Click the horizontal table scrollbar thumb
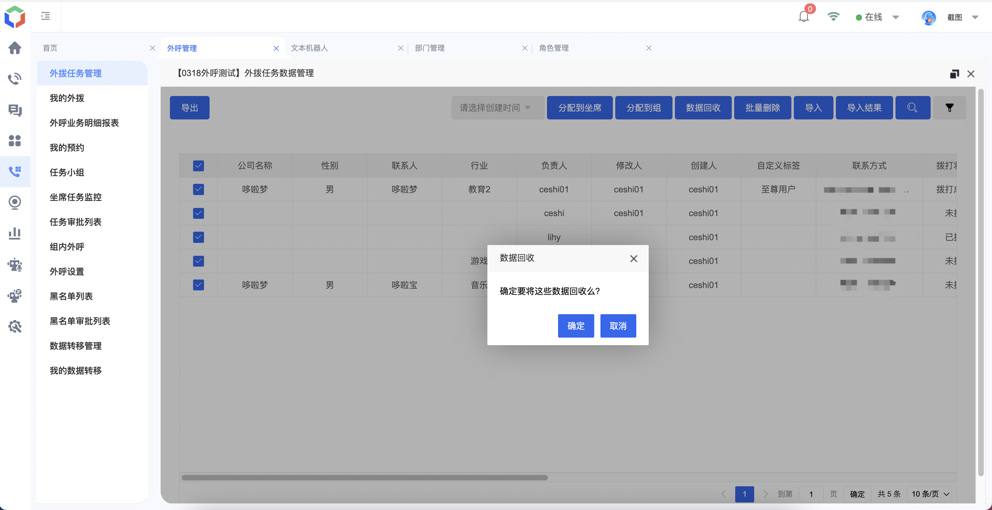This screenshot has height=510, width=992. [364, 477]
